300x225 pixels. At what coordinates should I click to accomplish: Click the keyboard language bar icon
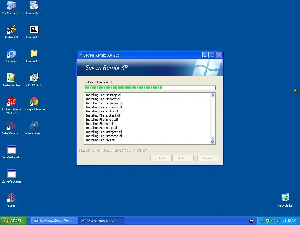[x=251, y=221]
